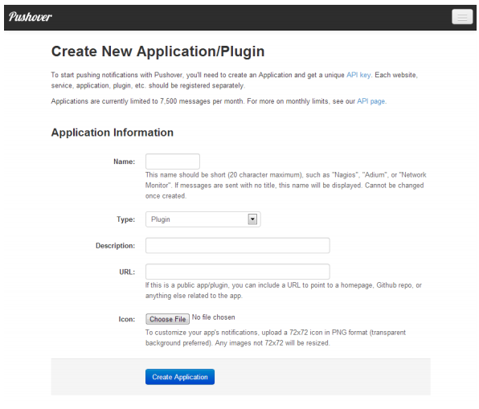This screenshot has height=409, width=479.
Task: Follow the API key link
Action: (x=358, y=76)
